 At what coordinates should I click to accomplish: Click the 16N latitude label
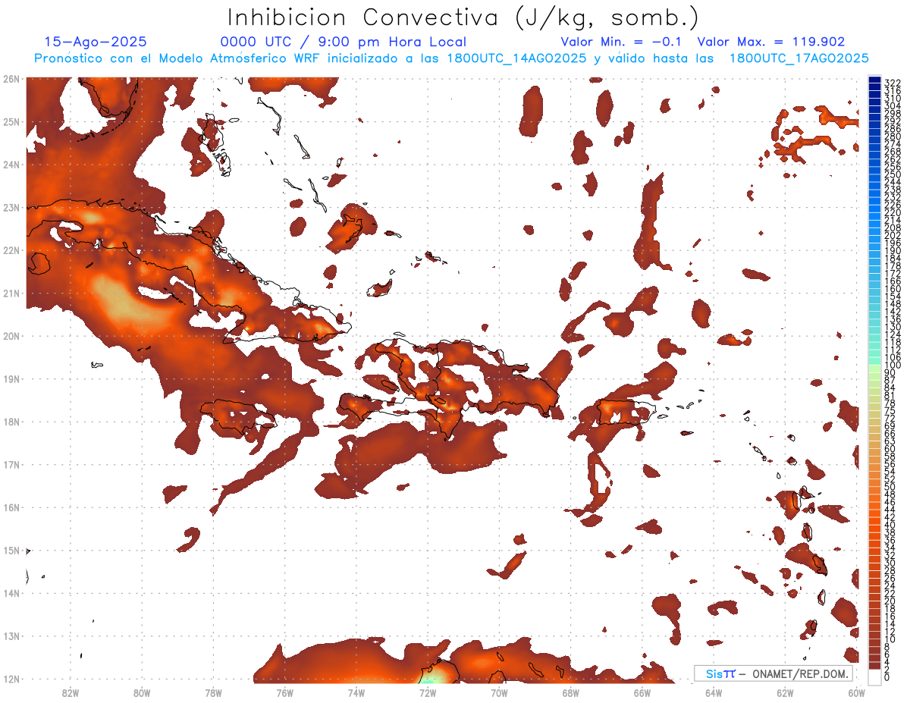[x=11, y=507]
